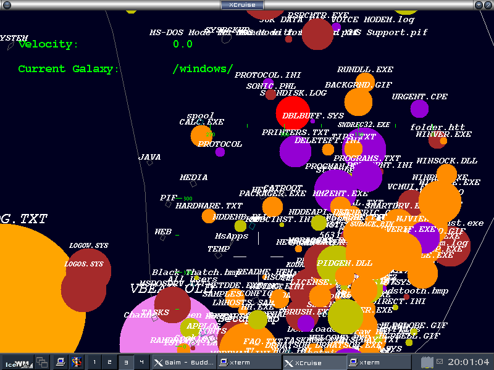
Task: Click the CPU monitor icon in tray
Action: pyautogui.click(x=427, y=362)
